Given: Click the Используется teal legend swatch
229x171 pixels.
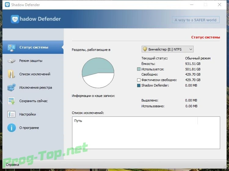Looking at the screenshot, I should (139, 69).
